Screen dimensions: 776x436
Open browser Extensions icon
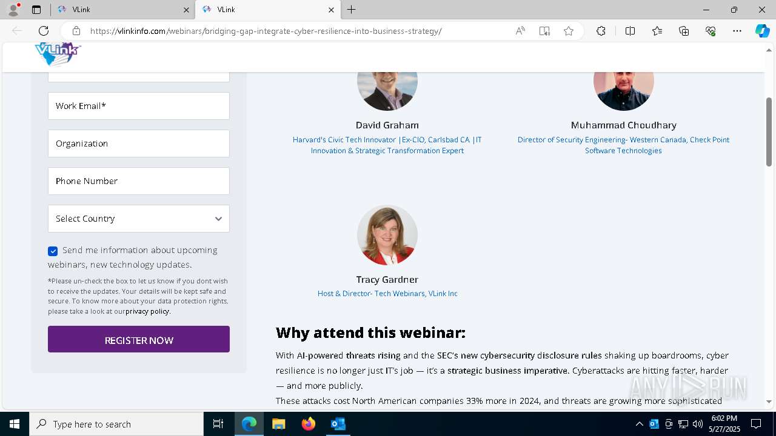coord(601,31)
